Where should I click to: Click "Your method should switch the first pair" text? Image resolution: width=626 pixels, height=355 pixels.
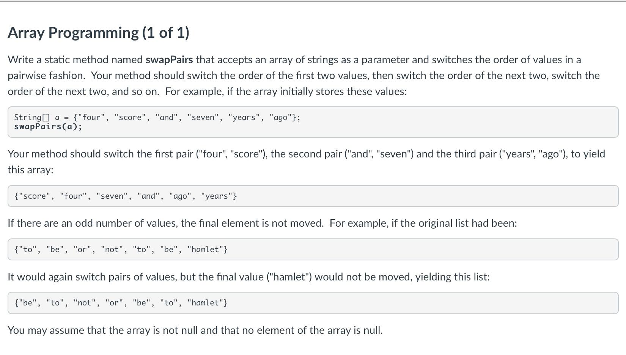pyautogui.click(x=101, y=154)
